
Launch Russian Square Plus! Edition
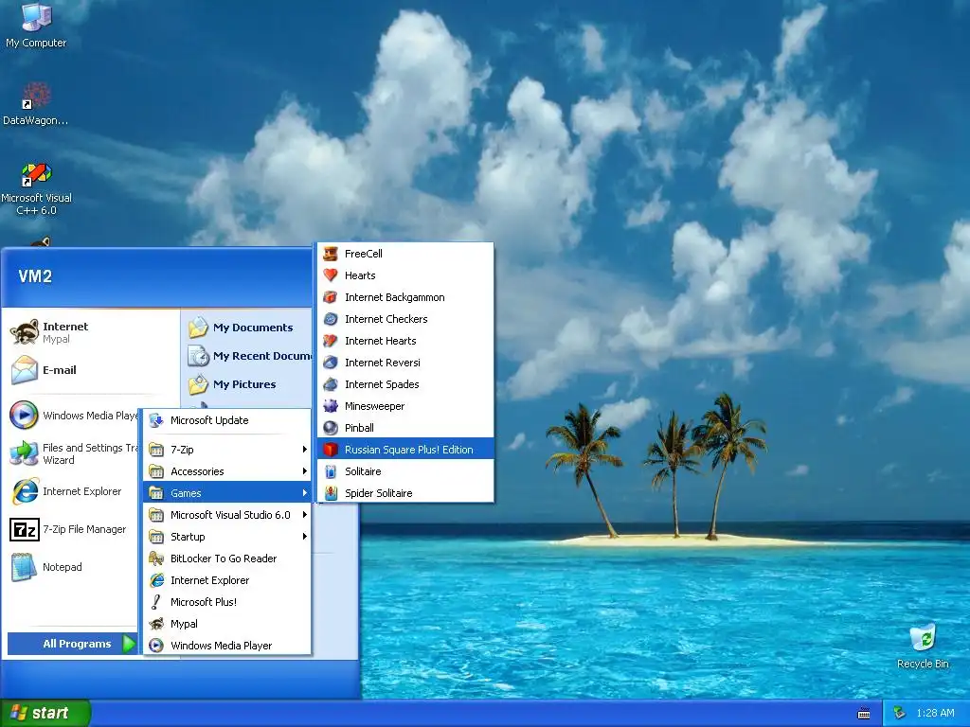405,450
